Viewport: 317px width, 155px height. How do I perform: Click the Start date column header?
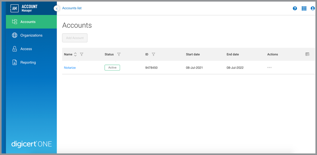(x=193, y=54)
